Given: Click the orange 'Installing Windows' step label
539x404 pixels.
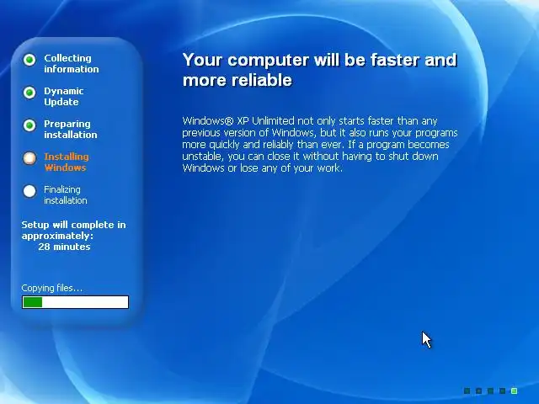Looking at the screenshot, I should click(x=67, y=162).
